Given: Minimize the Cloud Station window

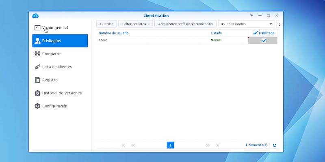Looking at the screenshot, I should (260, 16).
